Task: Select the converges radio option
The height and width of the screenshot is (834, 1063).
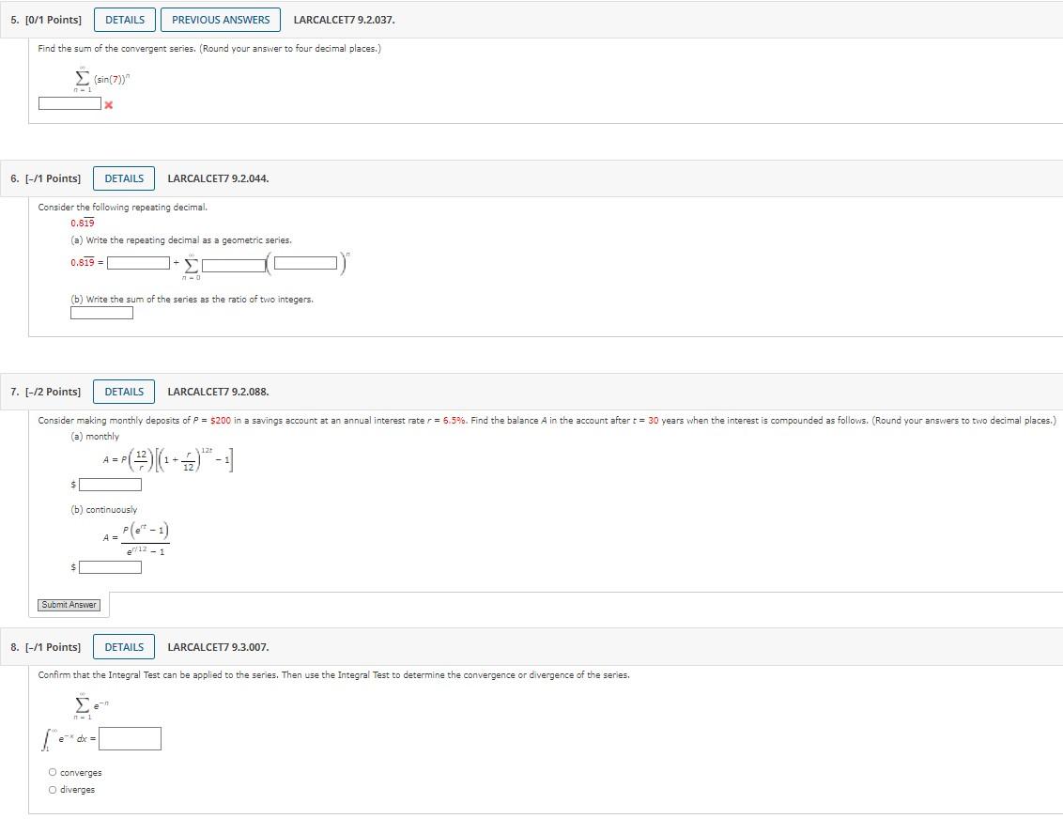Action: click(x=53, y=772)
